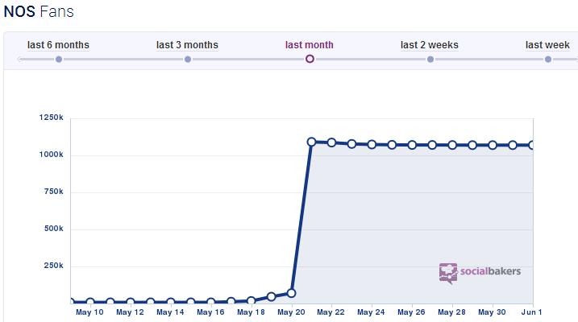Click the May 20 data point before the jump
This screenshot has height=322, width=578.
click(x=291, y=293)
